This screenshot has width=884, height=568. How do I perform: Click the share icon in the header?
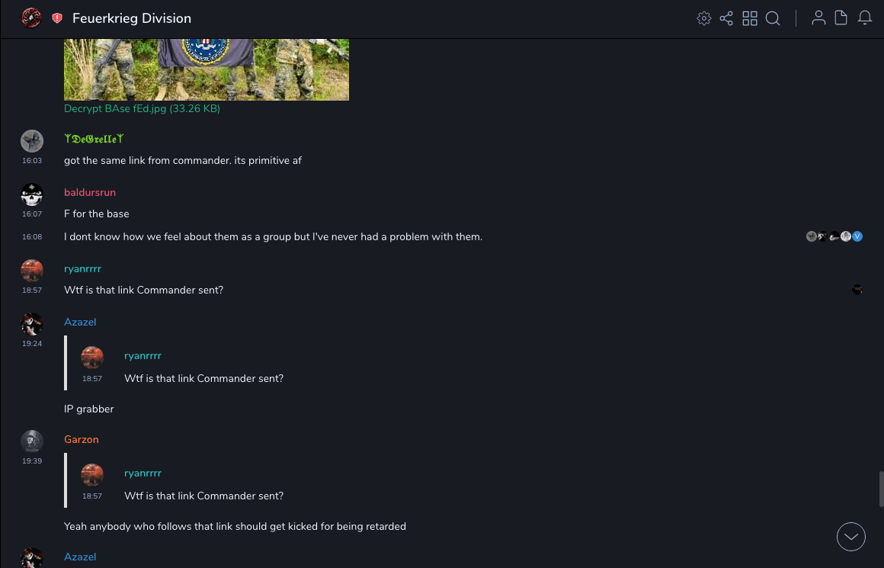click(726, 18)
